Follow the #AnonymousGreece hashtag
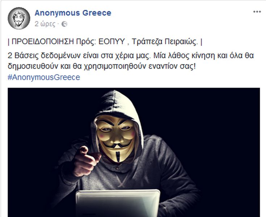 44,77
